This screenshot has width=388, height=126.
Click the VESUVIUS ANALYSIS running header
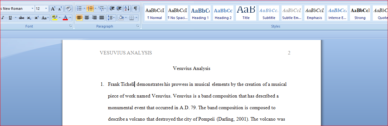pos(126,53)
